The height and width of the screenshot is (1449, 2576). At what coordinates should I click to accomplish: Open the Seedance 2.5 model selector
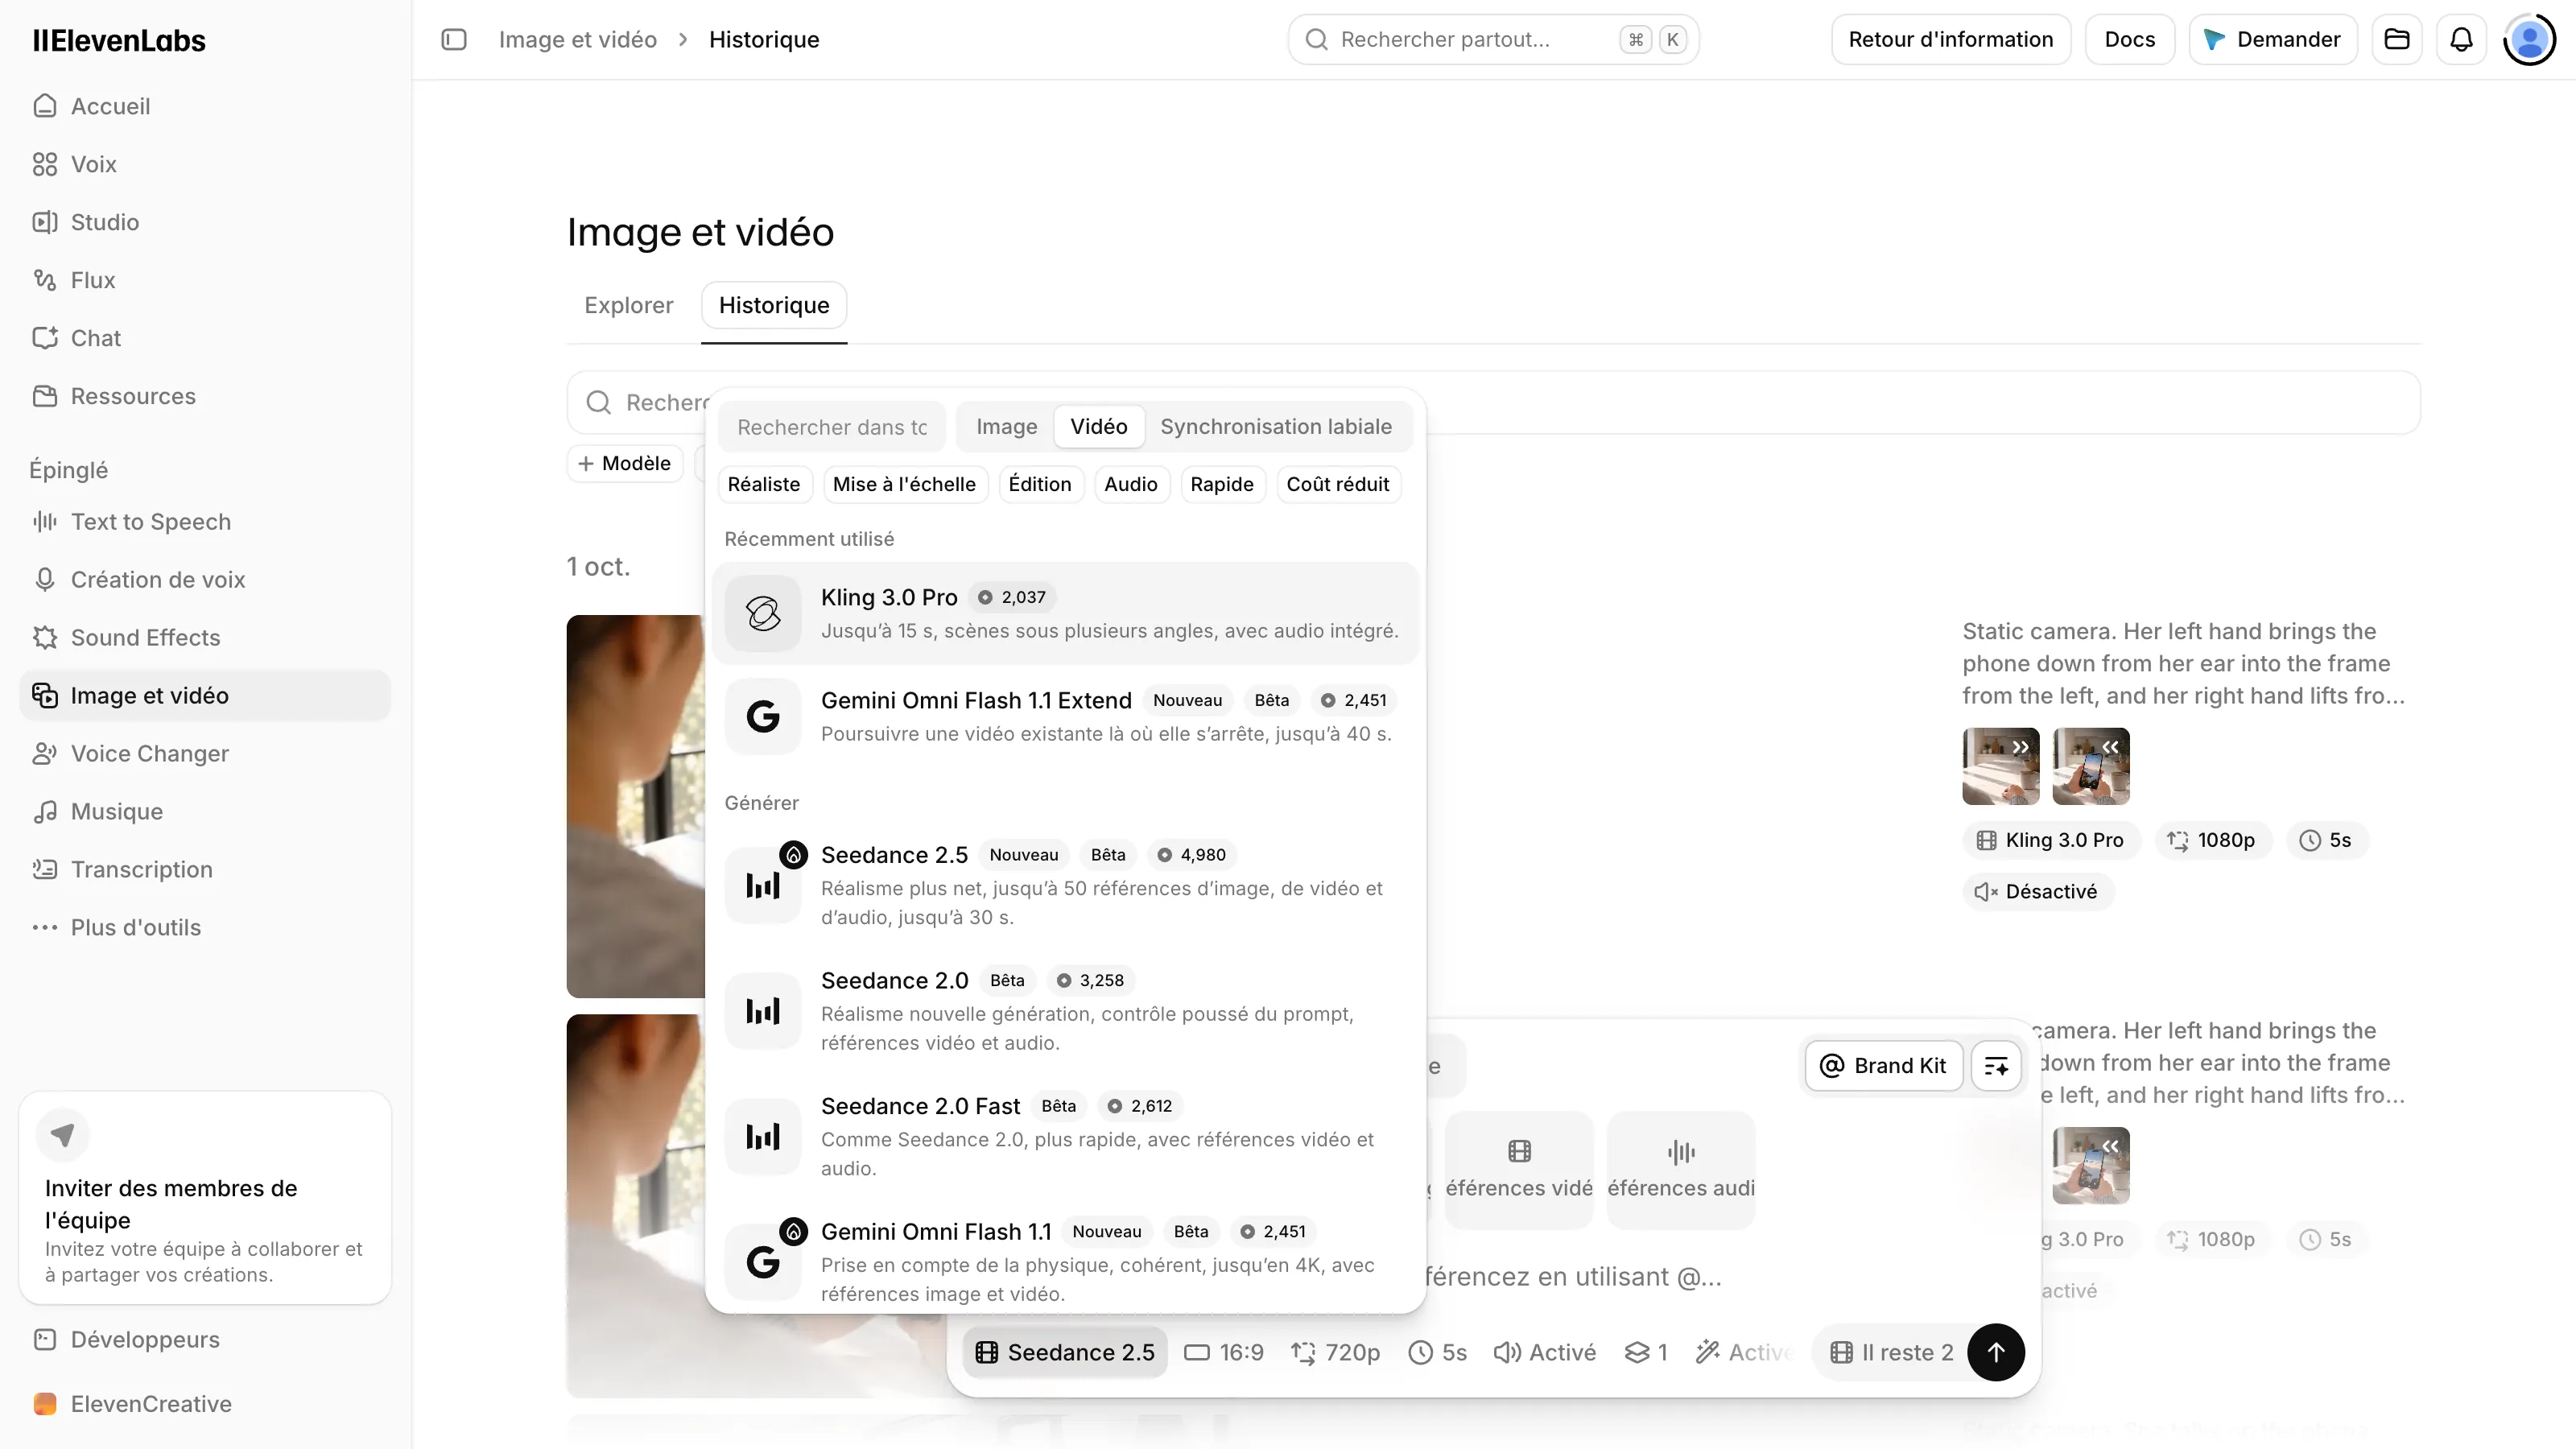1066,1352
